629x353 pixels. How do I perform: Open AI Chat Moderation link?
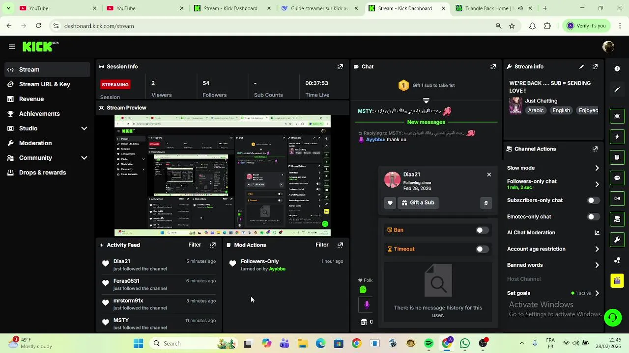coord(553,233)
